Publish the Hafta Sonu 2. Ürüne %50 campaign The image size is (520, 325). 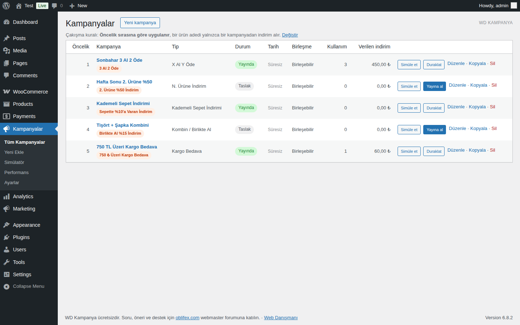(x=434, y=86)
